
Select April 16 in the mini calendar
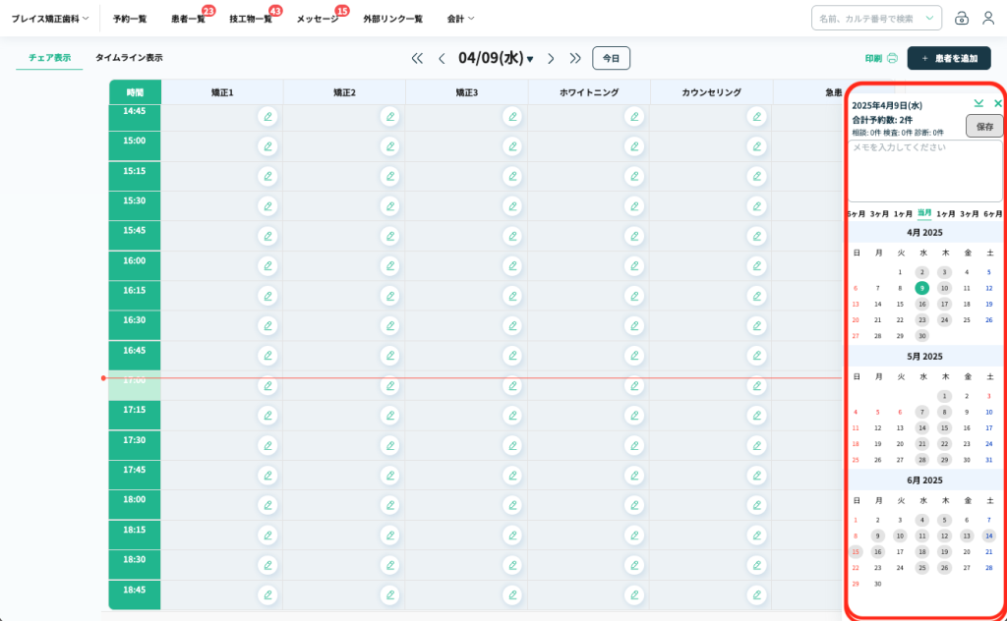point(921,304)
